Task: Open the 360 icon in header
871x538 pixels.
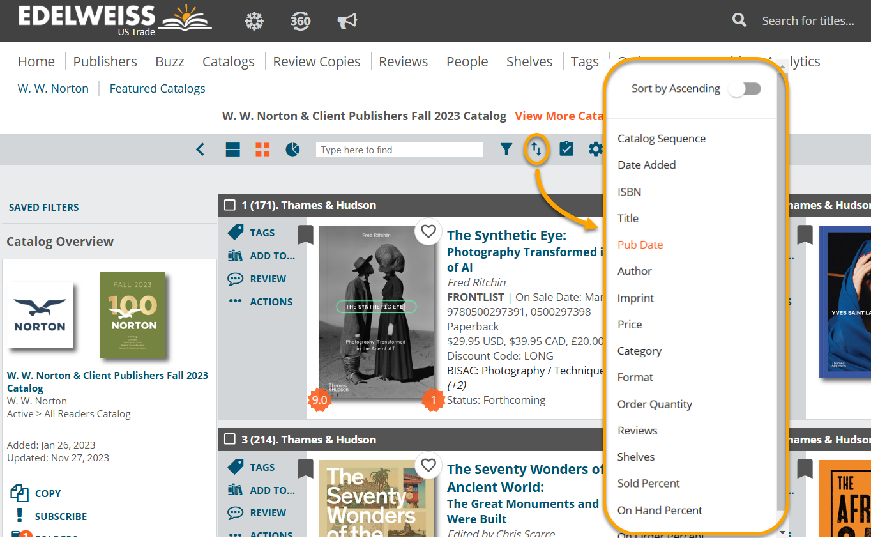Action: pyautogui.click(x=300, y=21)
